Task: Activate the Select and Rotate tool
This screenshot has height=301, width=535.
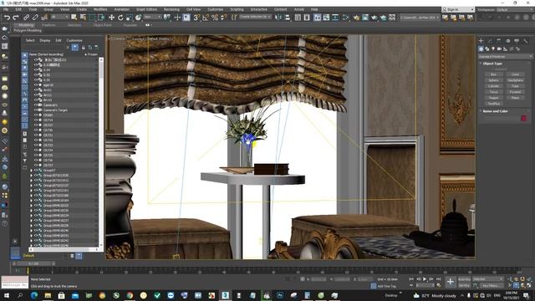Action: pyautogui.click(x=120, y=18)
